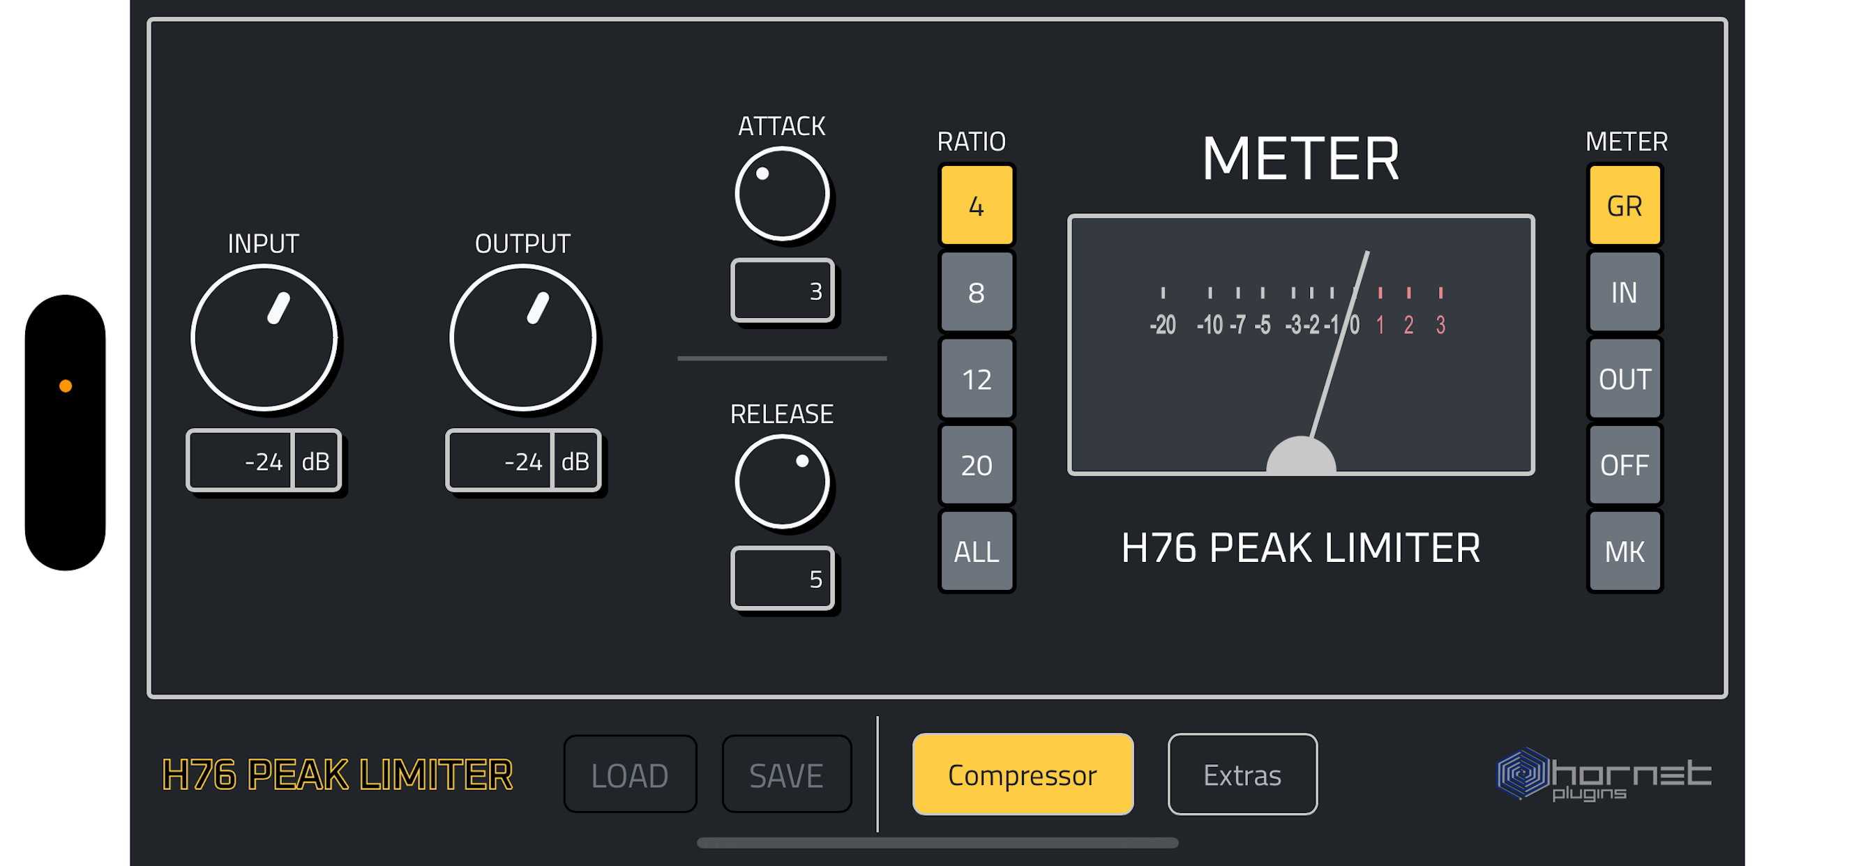The image size is (1875, 866).
Task: Switch to the Compressor tab
Action: [x=1022, y=774]
